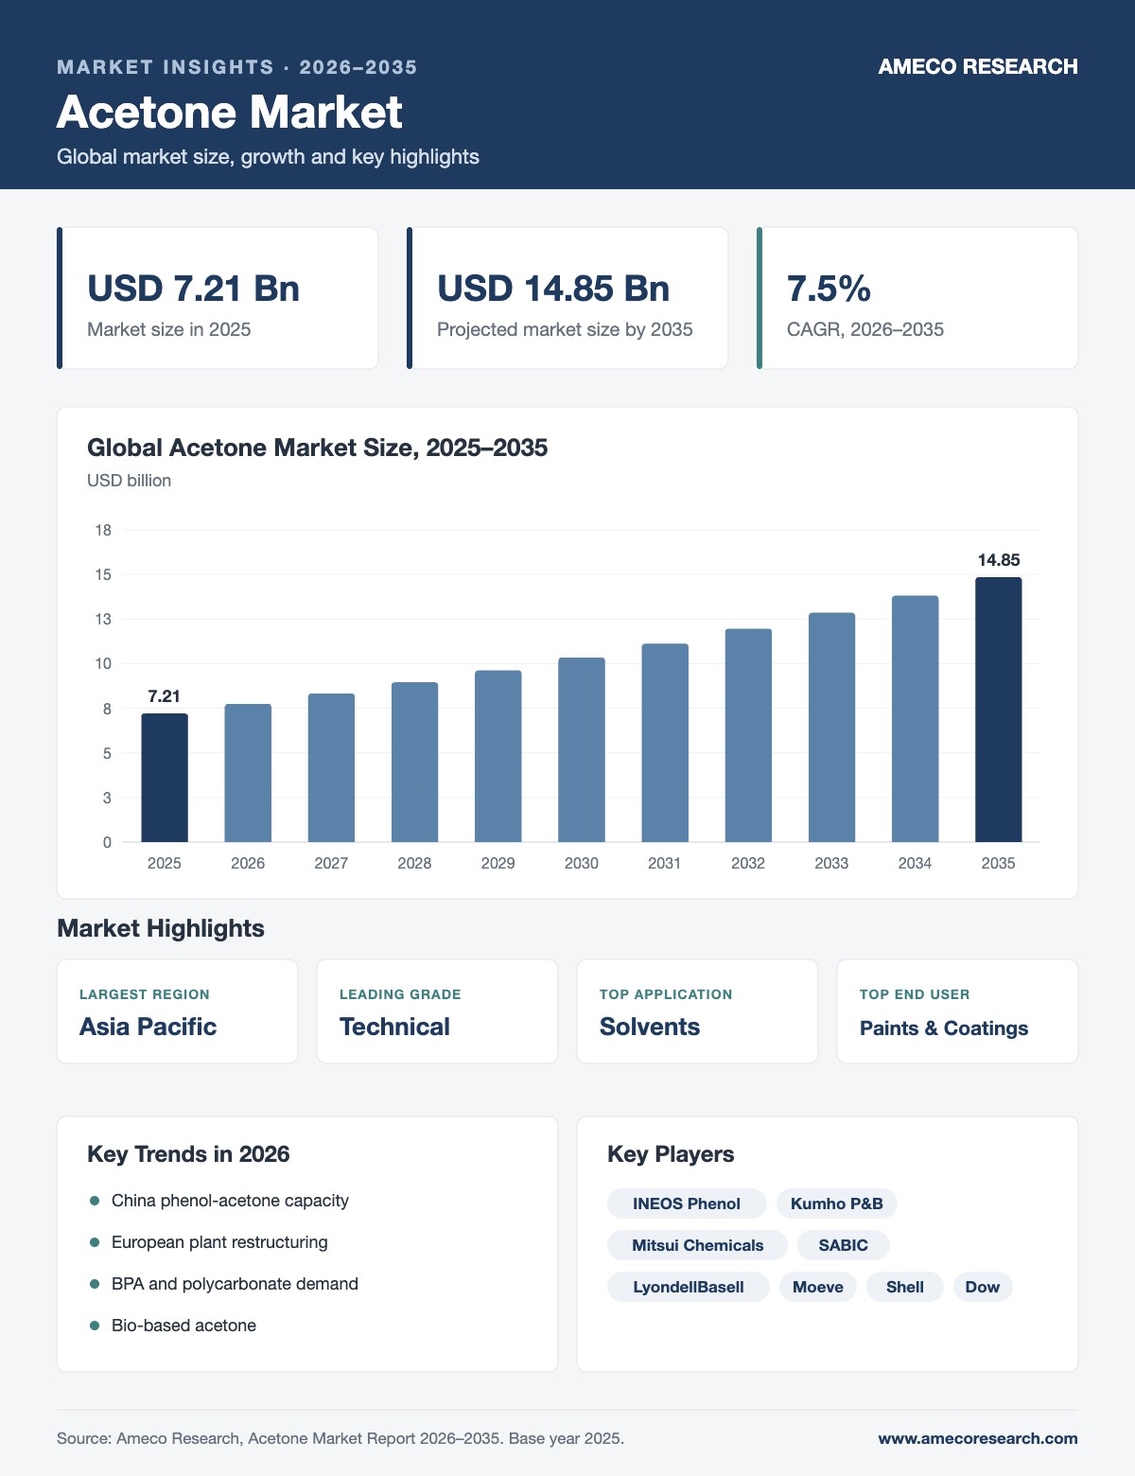Click the USD billion unit label
This screenshot has width=1135, height=1476.
[x=129, y=481]
